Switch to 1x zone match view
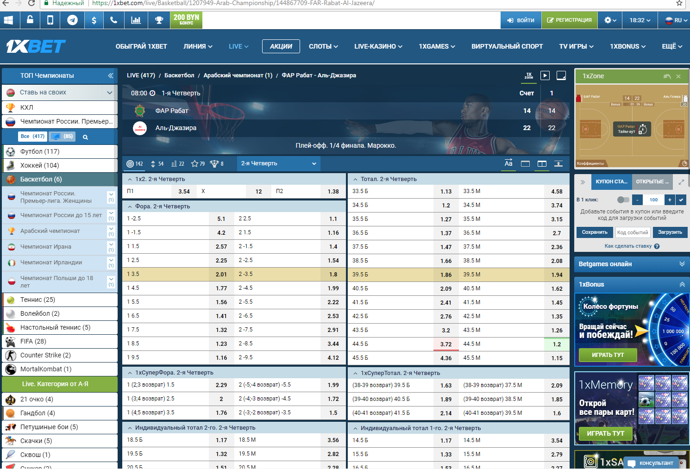The height and width of the screenshot is (469, 690). coord(529,75)
